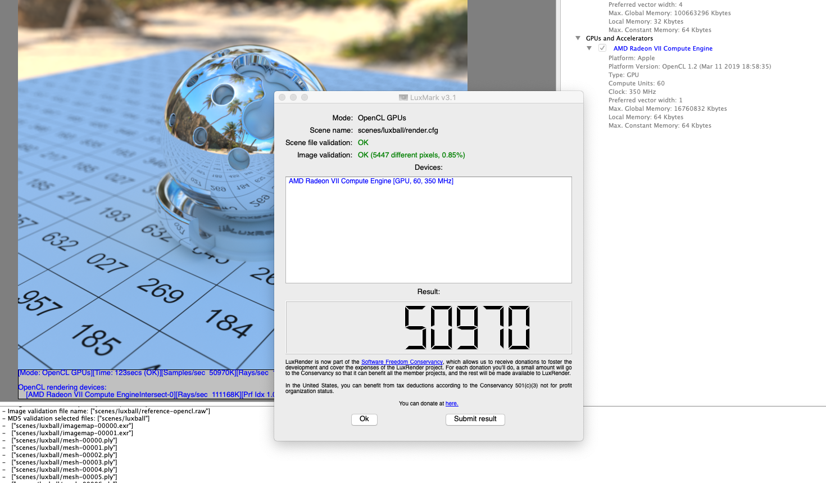The image size is (826, 483).
Task: Click the 'Preferred vector width: 4' line
Action: [645, 4]
